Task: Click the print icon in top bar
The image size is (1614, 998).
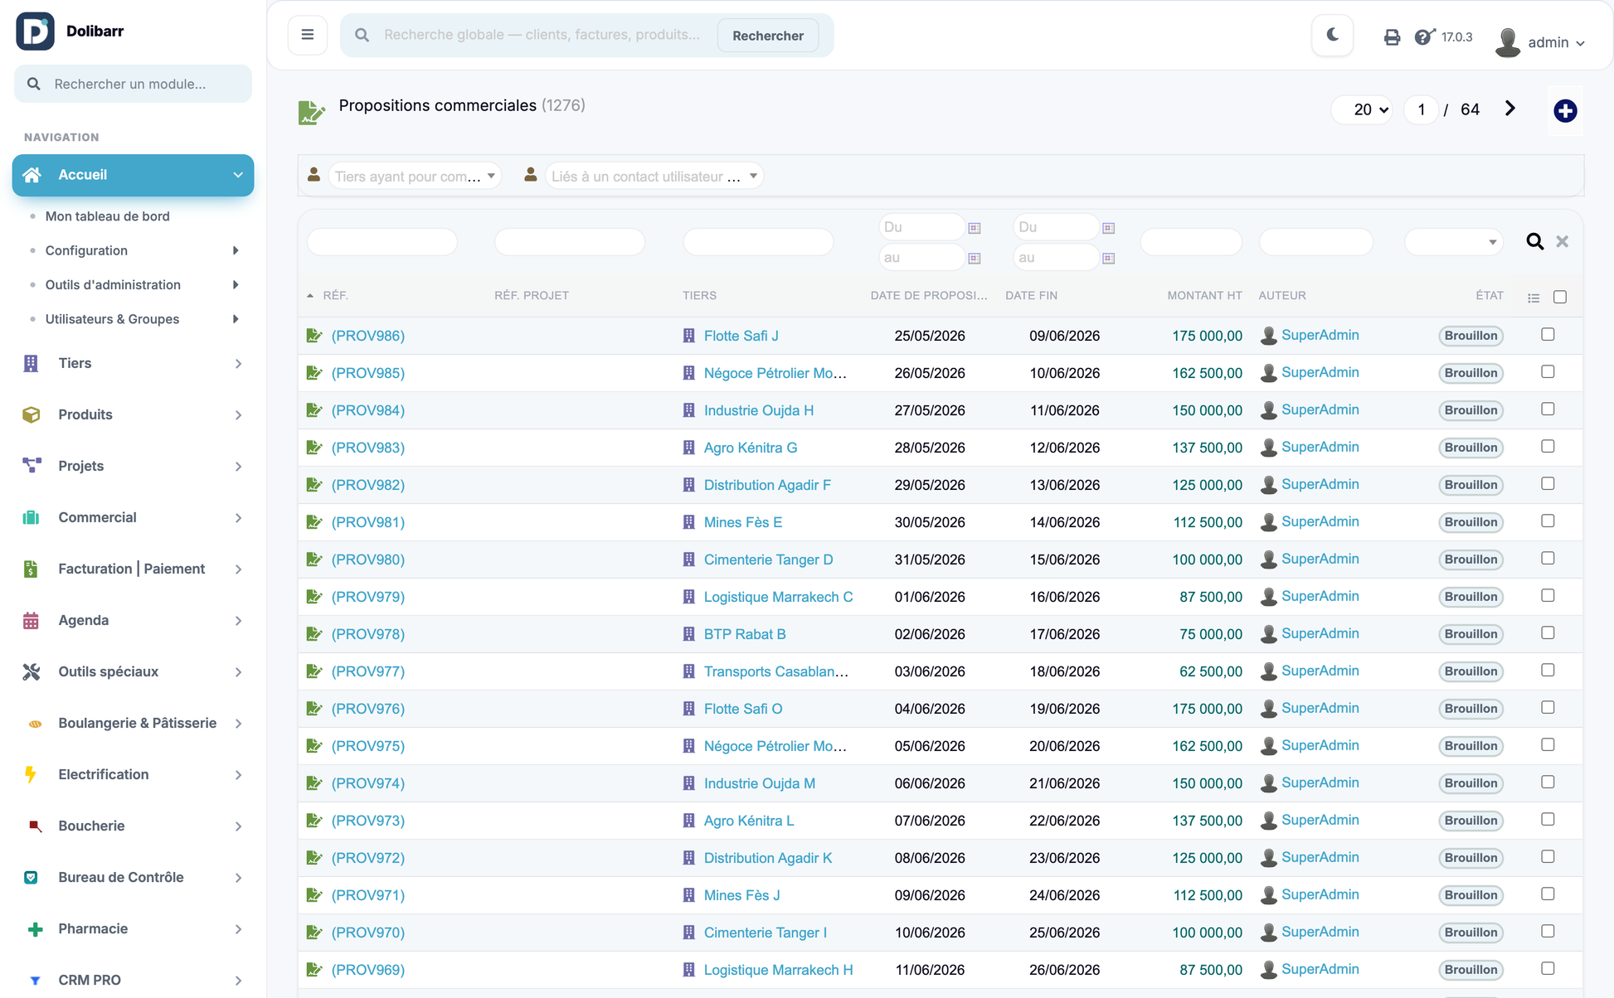Action: coord(1392,37)
